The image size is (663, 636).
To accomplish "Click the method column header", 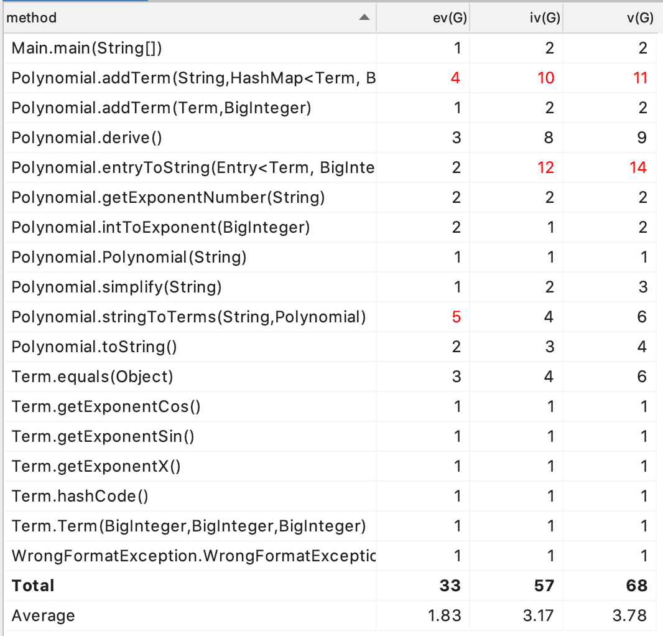I will pyautogui.click(x=190, y=18).
